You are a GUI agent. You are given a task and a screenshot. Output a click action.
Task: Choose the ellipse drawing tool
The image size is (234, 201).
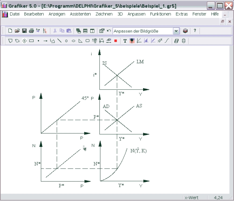coord(73,41)
